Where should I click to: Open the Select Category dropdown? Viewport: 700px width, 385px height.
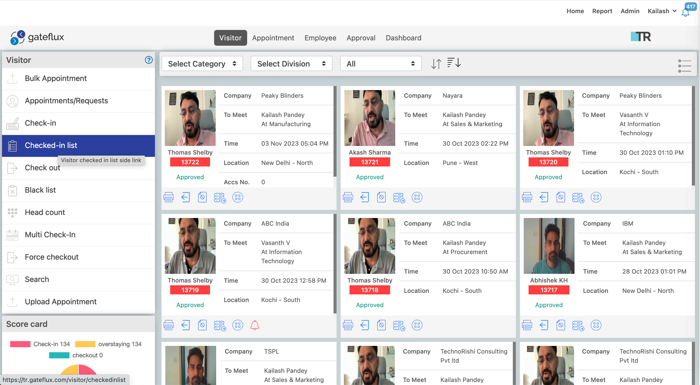coord(202,63)
